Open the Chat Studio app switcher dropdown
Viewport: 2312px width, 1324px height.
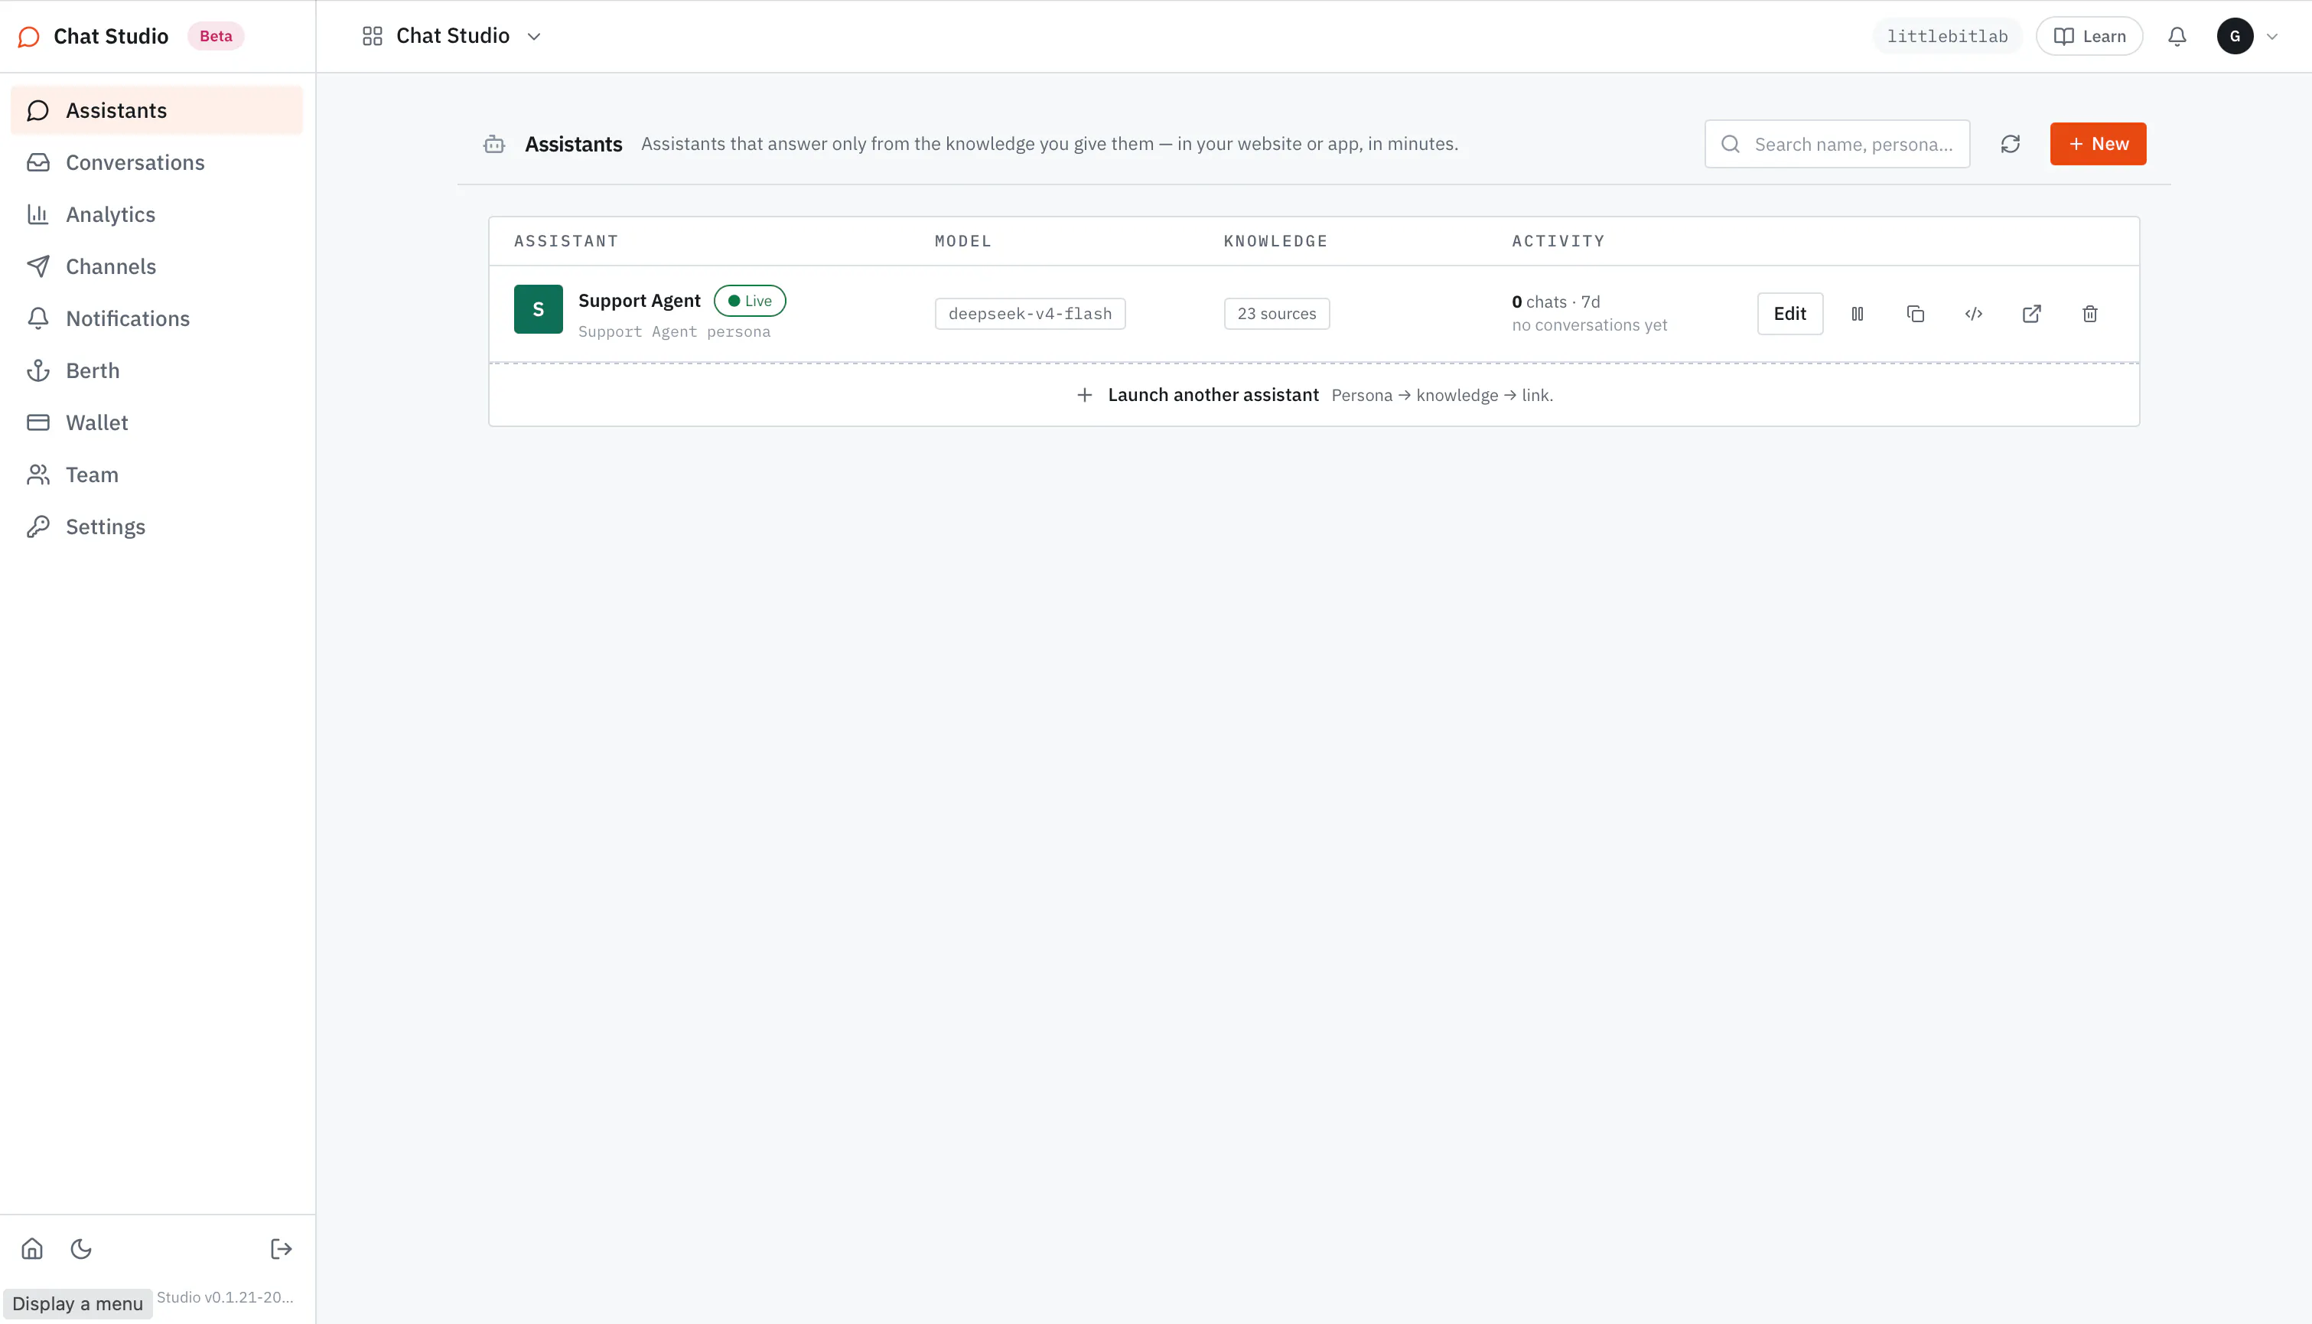(x=451, y=37)
